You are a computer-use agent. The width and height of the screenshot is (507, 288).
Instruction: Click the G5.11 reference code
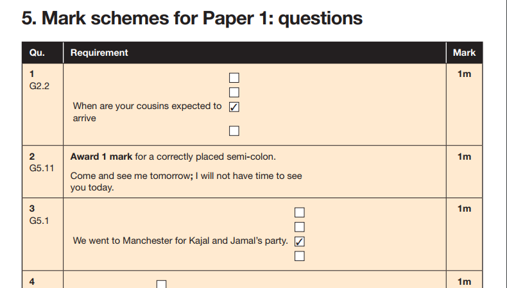click(42, 168)
